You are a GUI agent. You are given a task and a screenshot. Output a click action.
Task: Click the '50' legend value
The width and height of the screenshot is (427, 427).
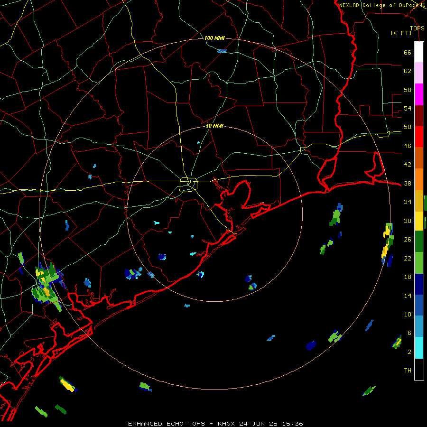tap(408, 127)
